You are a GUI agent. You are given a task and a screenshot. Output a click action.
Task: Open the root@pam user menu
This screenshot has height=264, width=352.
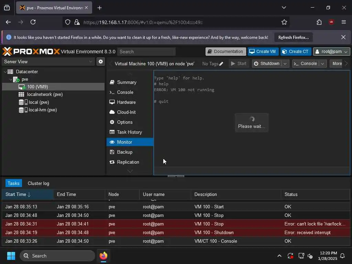(331, 52)
